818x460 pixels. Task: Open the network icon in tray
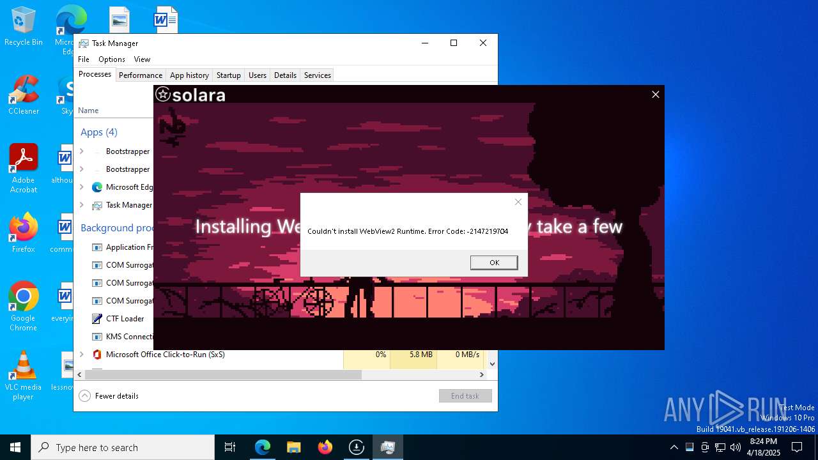[720, 447]
